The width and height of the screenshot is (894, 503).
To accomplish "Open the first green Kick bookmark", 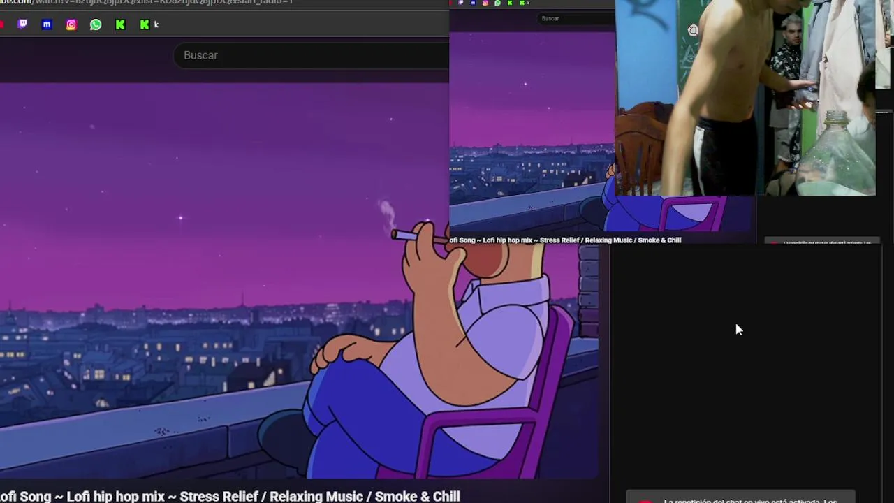I will (x=120, y=24).
